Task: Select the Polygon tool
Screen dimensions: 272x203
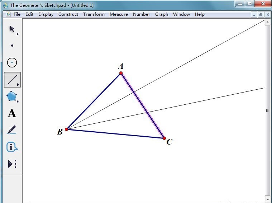Action: point(11,96)
